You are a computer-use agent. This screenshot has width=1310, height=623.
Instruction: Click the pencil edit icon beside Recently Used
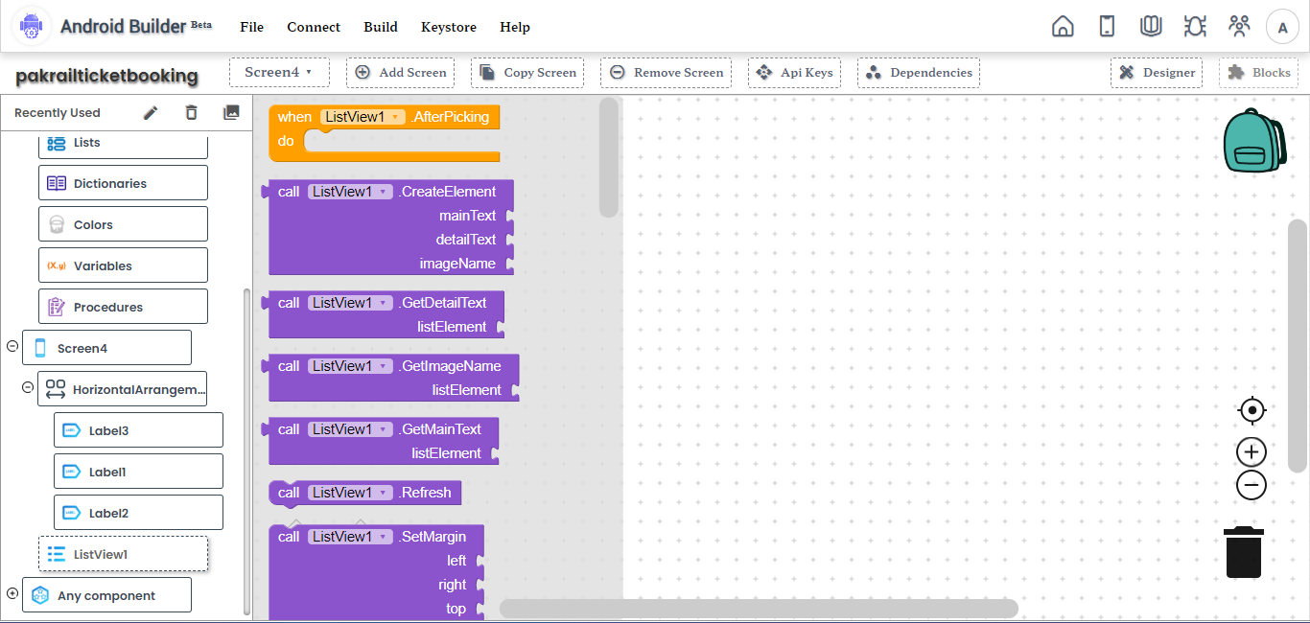(x=151, y=112)
